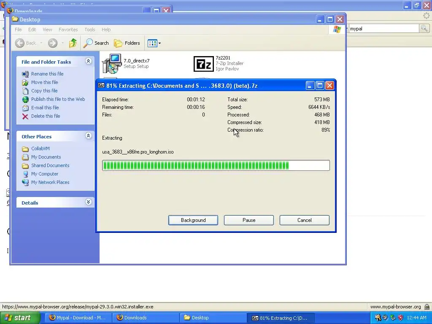The width and height of the screenshot is (432, 324).
Task: Go up one folder level
Action: (x=73, y=43)
